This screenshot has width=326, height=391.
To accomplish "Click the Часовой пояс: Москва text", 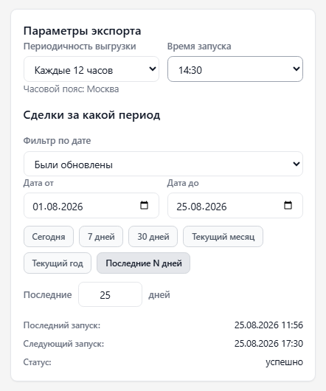I will (71, 89).
